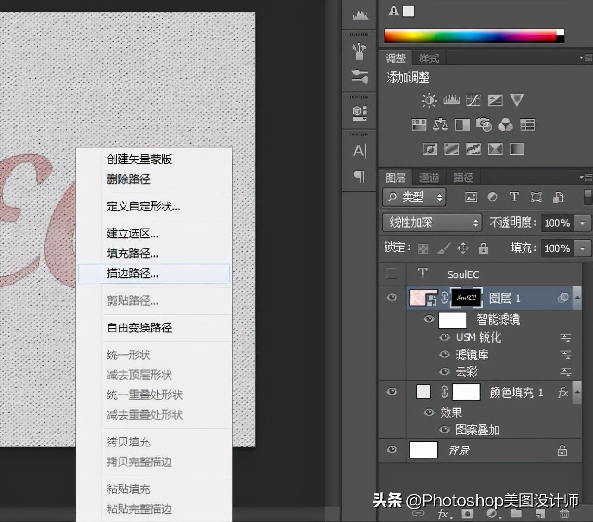
Task: Toggle visibility of the USM锐化 smart filter
Action: (x=444, y=337)
